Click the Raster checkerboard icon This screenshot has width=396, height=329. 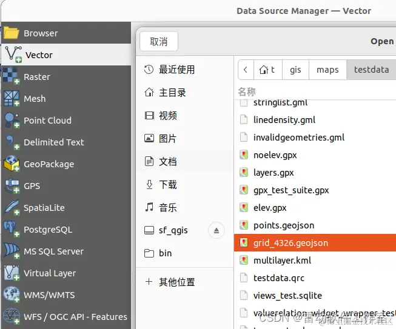12,76
